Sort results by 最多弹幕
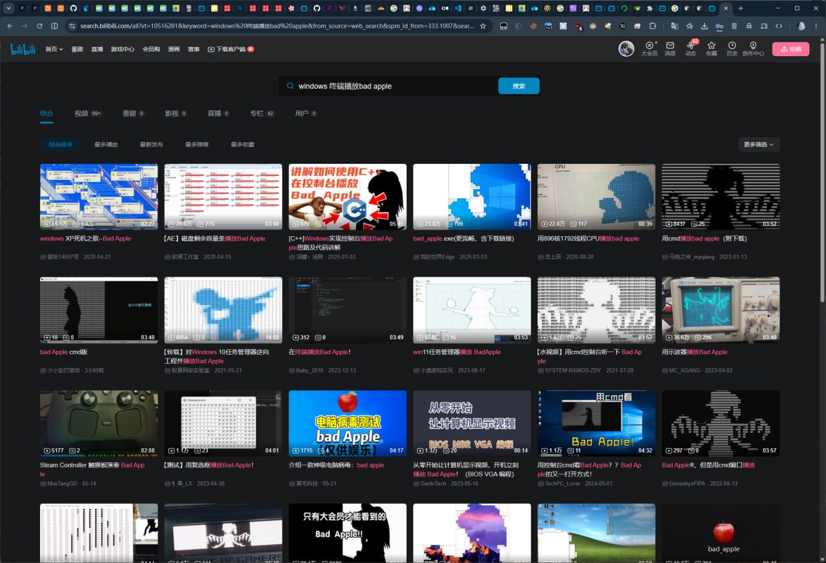This screenshot has height=563, width=826. [x=197, y=144]
